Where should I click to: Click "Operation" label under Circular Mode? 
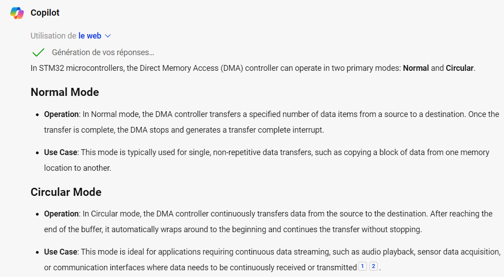[61, 214]
